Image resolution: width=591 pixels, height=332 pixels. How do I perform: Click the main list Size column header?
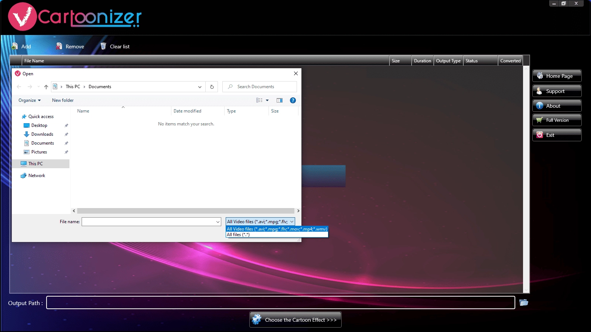point(400,61)
